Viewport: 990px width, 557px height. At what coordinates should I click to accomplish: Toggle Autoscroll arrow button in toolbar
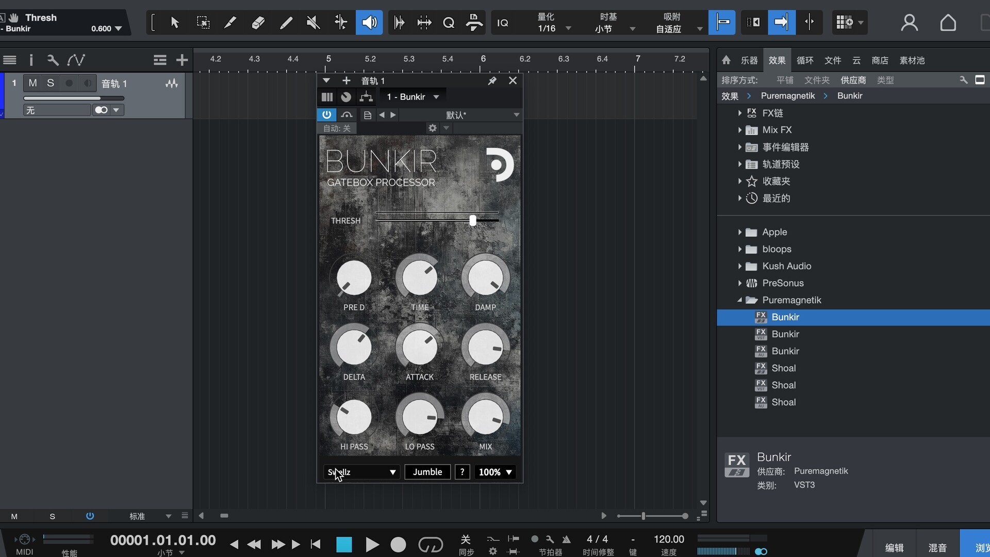coord(782,22)
